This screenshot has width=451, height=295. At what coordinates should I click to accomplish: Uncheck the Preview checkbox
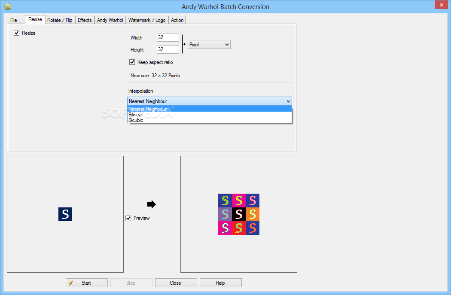tap(128, 218)
